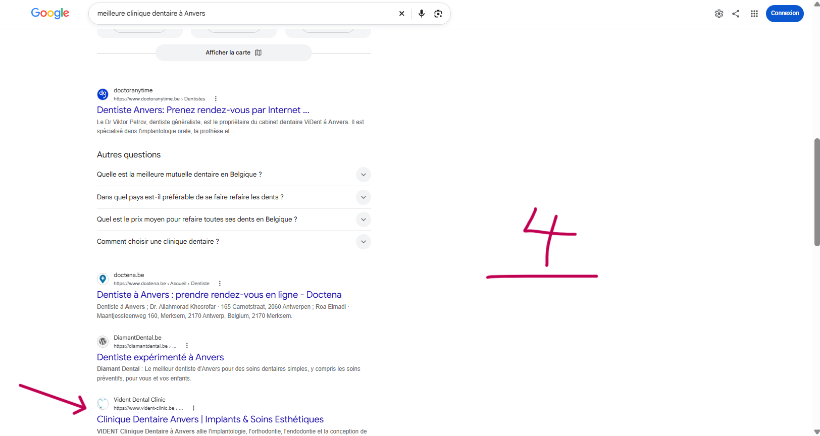Screen dimensions: 820x436
Task: Open more options for DiamantDental result
Action: click(187, 346)
